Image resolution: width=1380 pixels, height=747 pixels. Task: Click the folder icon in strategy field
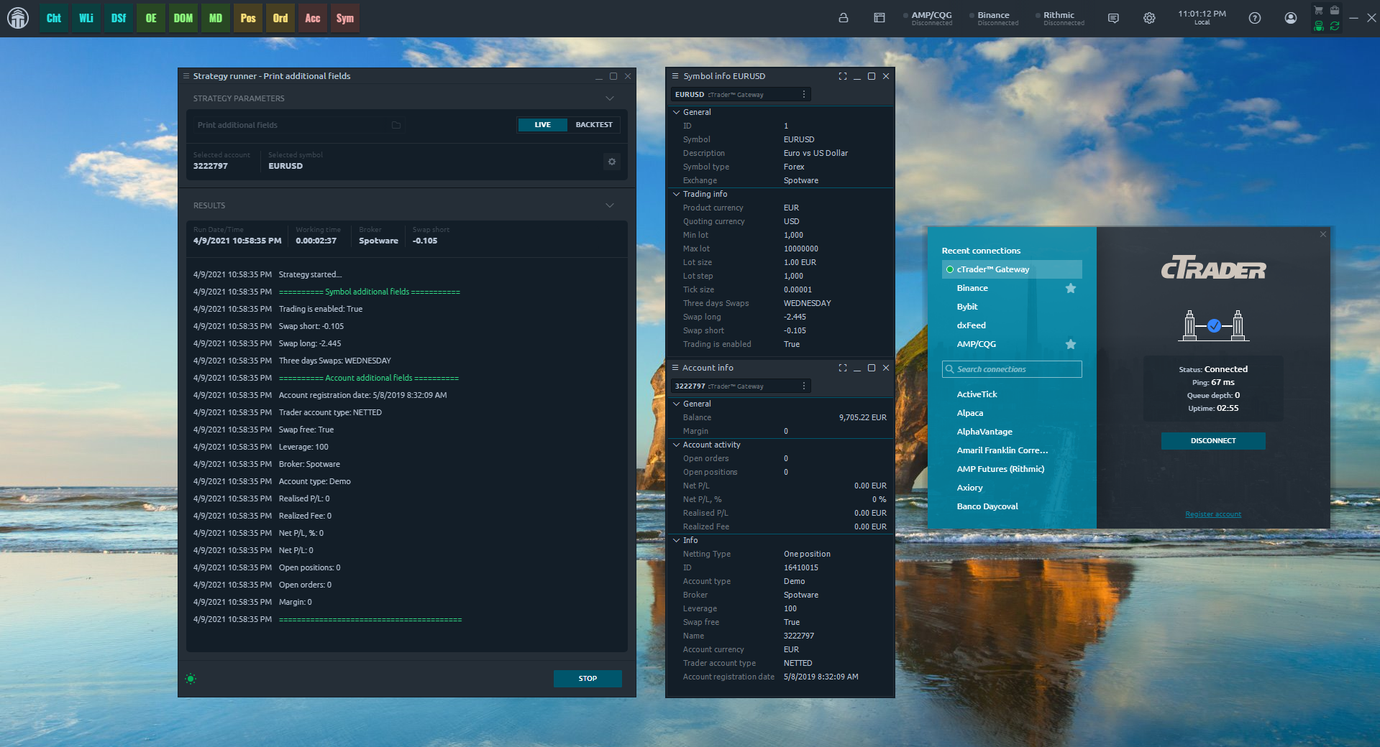(396, 125)
